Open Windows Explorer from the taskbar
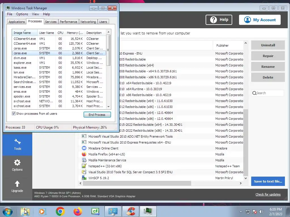The height and width of the screenshot is (217, 290). coord(25,211)
